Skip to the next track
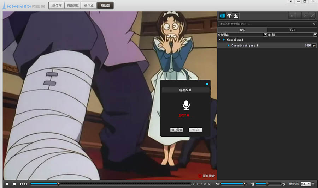This screenshot has height=188, width=318. [x=25, y=184]
